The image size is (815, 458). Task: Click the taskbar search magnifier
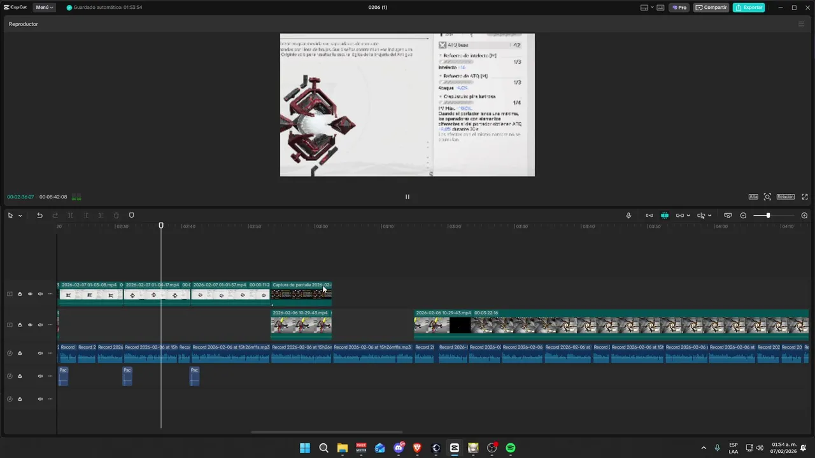(323, 448)
